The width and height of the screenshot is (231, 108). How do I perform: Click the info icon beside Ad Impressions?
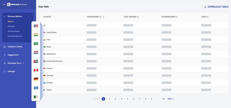click(x=177, y=17)
